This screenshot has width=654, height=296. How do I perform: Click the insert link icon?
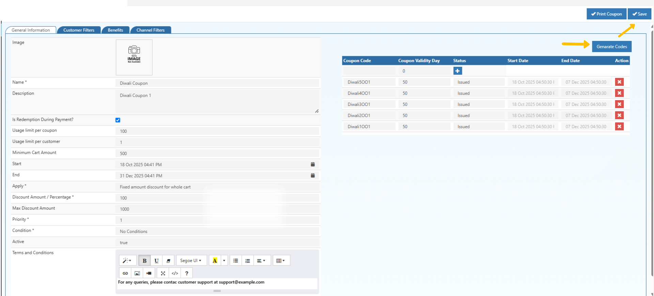(x=125, y=273)
